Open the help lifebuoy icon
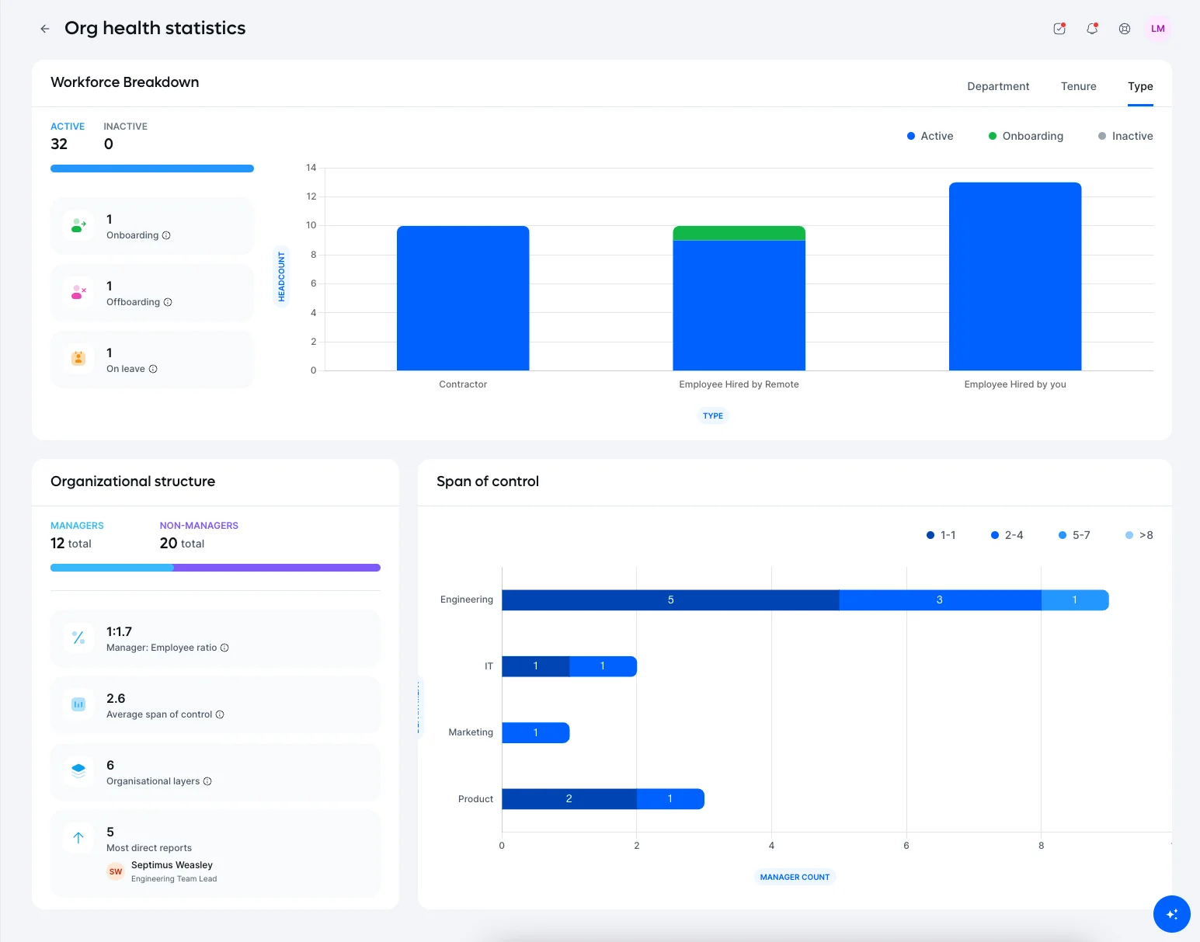This screenshot has height=942, width=1200. [1125, 29]
